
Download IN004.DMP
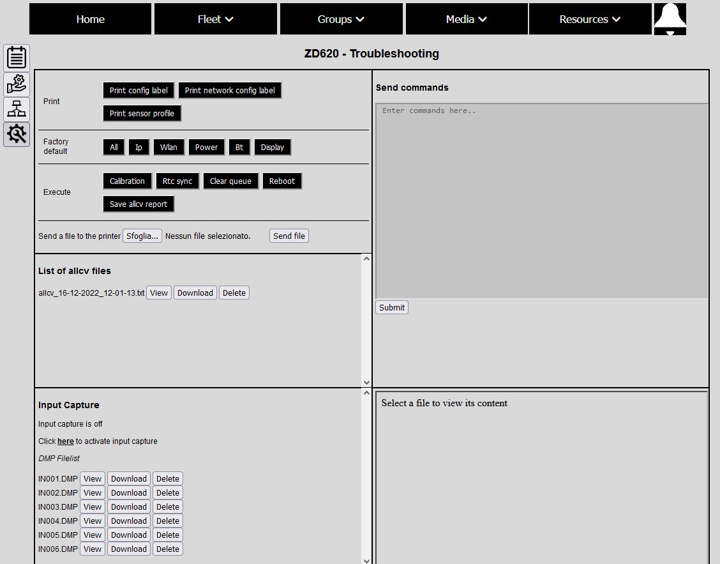coord(128,521)
